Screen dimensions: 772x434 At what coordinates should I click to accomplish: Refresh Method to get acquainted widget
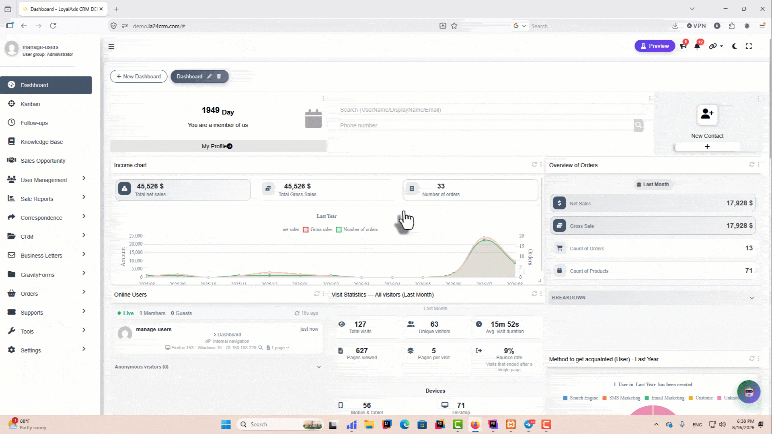[x=751, y=358]
